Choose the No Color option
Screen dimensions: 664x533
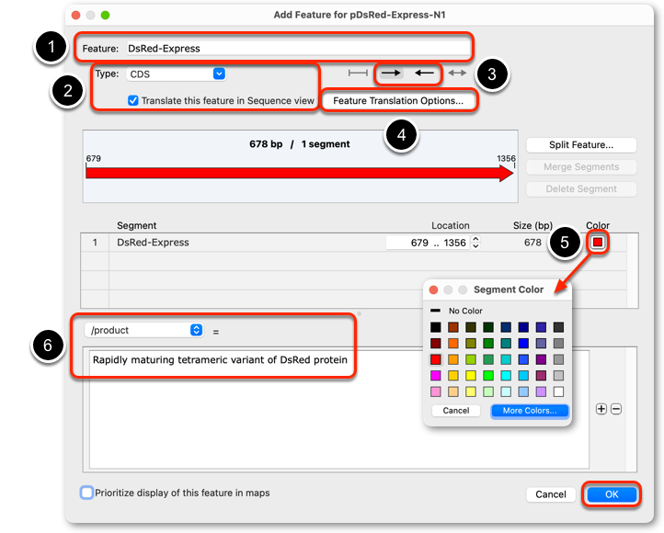457,311
